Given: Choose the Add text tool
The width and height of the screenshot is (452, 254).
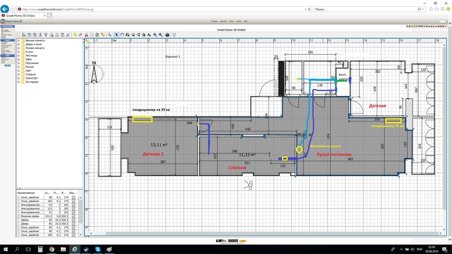Looking at the screenshot, I should [x=149, y=35].
